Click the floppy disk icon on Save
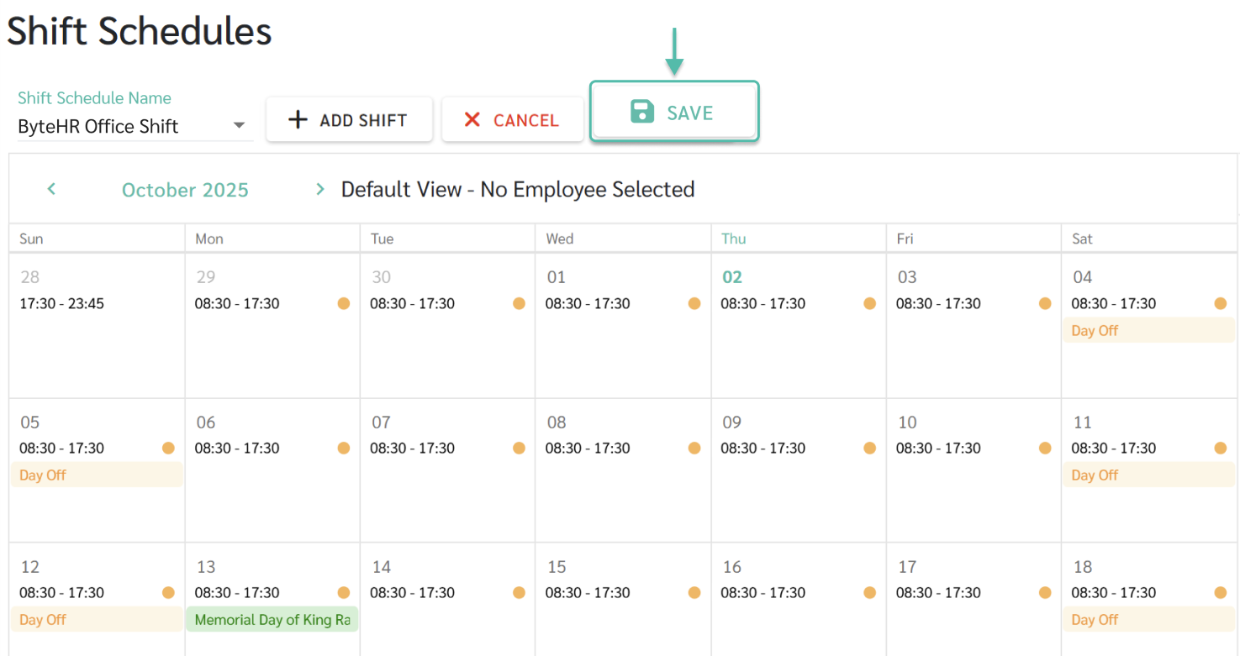Screen dimensions: 1240x656 point(642,112)
